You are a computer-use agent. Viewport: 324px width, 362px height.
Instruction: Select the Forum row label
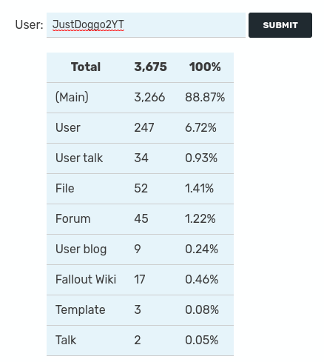[x=72, y=218]
